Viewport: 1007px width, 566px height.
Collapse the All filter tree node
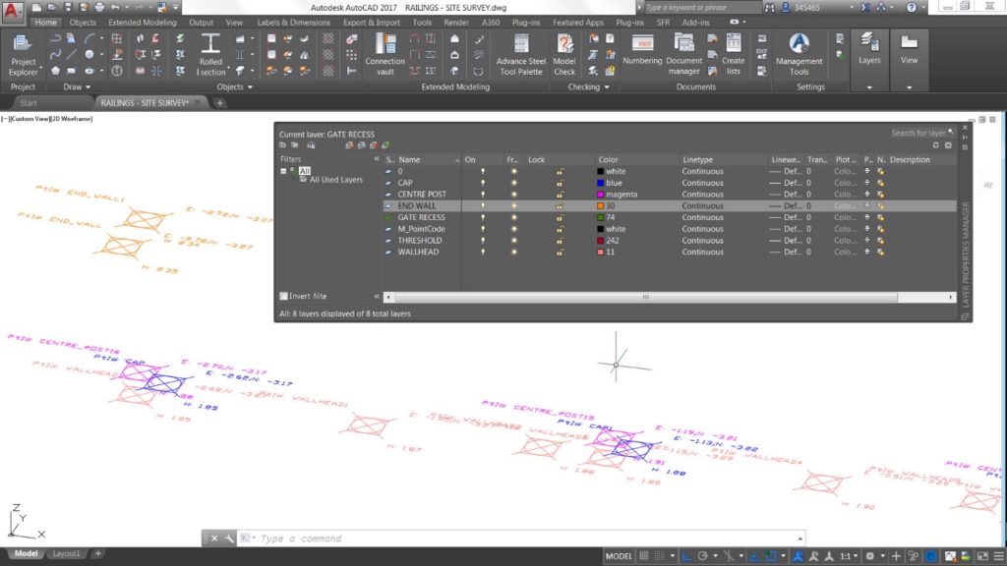[283, 170]
